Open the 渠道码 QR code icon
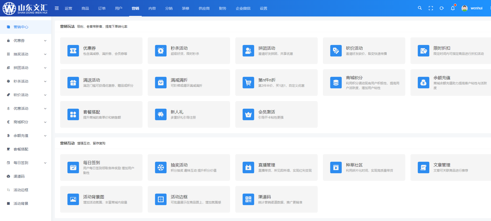The image size is (491, 221). pos(248,199)
